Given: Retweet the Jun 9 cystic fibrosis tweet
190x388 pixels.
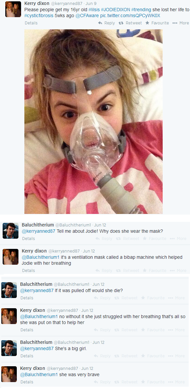Looking at the screenshot, I should click(130, 23).
